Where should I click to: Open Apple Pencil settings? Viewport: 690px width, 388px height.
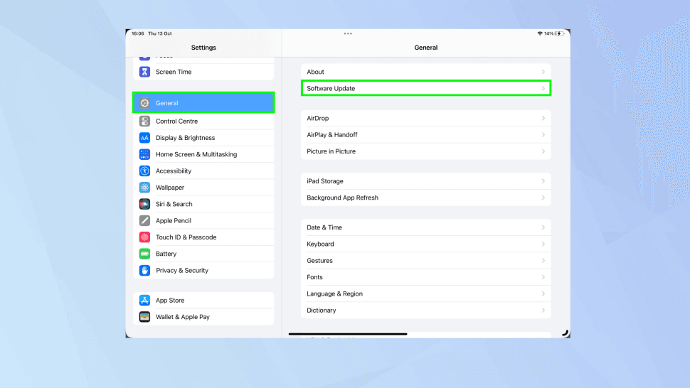coord(203,220)
